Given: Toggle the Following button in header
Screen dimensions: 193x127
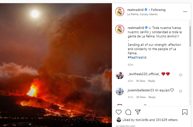Looking at the screenshot, I should [158, 10].
